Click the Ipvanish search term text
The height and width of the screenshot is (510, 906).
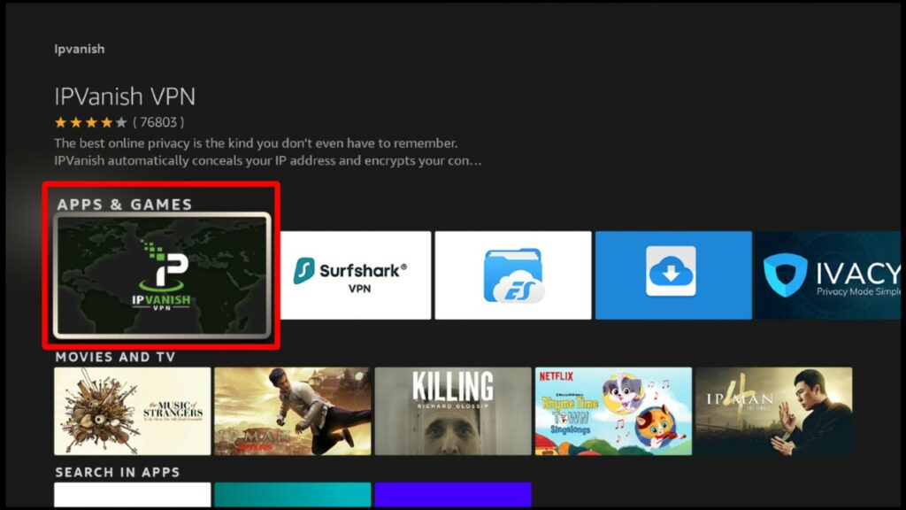tap(80, 50)
